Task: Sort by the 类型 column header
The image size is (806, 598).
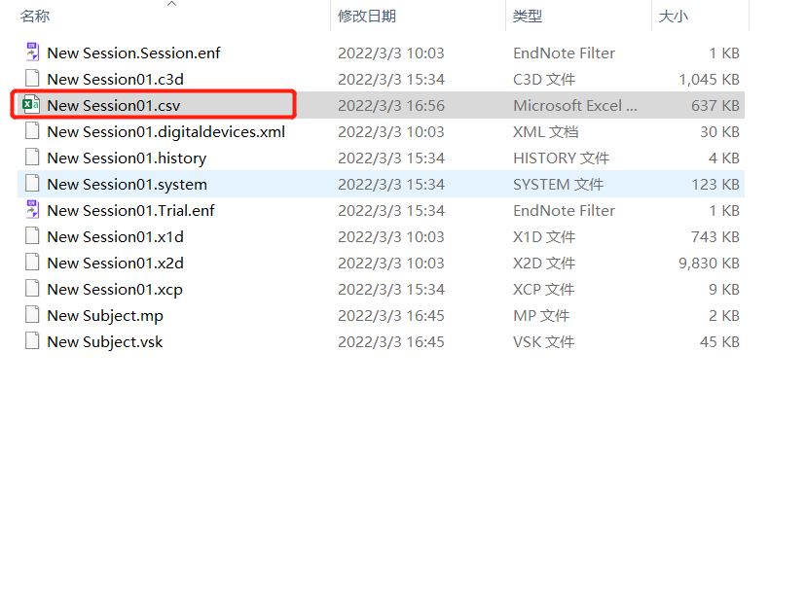Action: tap(528, 16)
